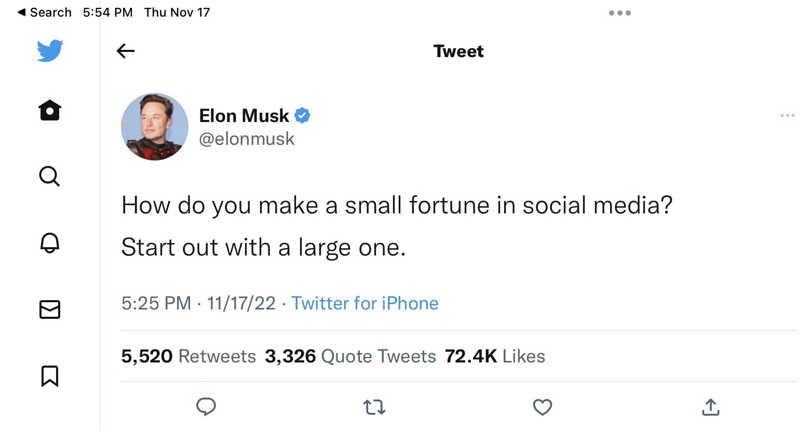
Task: Share the tweet
Action: pyautogui.click(x=711, y=407)
